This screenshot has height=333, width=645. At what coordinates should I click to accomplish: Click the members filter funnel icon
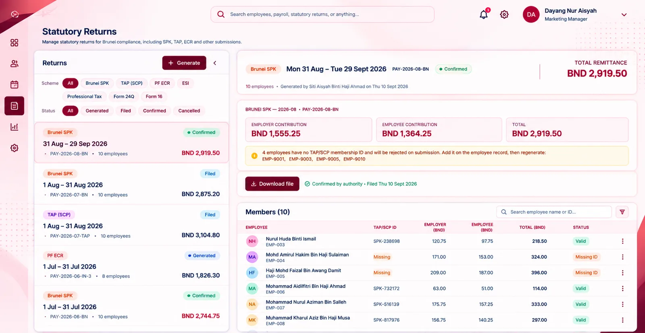pos(622,212)
